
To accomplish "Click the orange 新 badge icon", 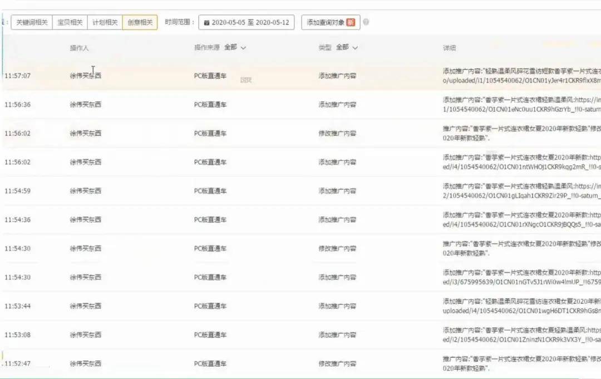I will point(351,23).
